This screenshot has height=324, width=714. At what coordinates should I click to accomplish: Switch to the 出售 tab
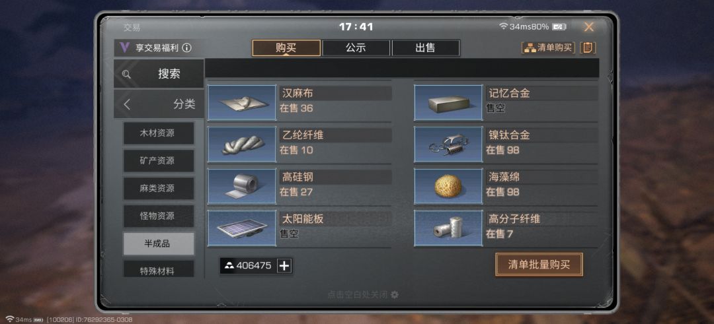pos(425,48)
